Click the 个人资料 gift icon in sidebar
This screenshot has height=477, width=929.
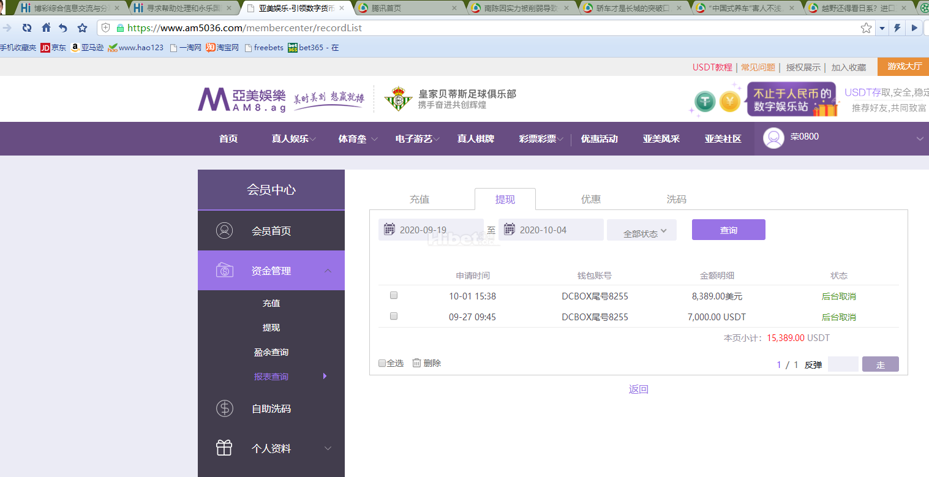coord(224,448)
